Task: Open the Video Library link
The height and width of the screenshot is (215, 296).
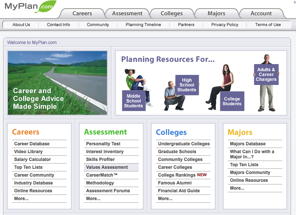Action: pyautogui.click(x=28, y=152)
